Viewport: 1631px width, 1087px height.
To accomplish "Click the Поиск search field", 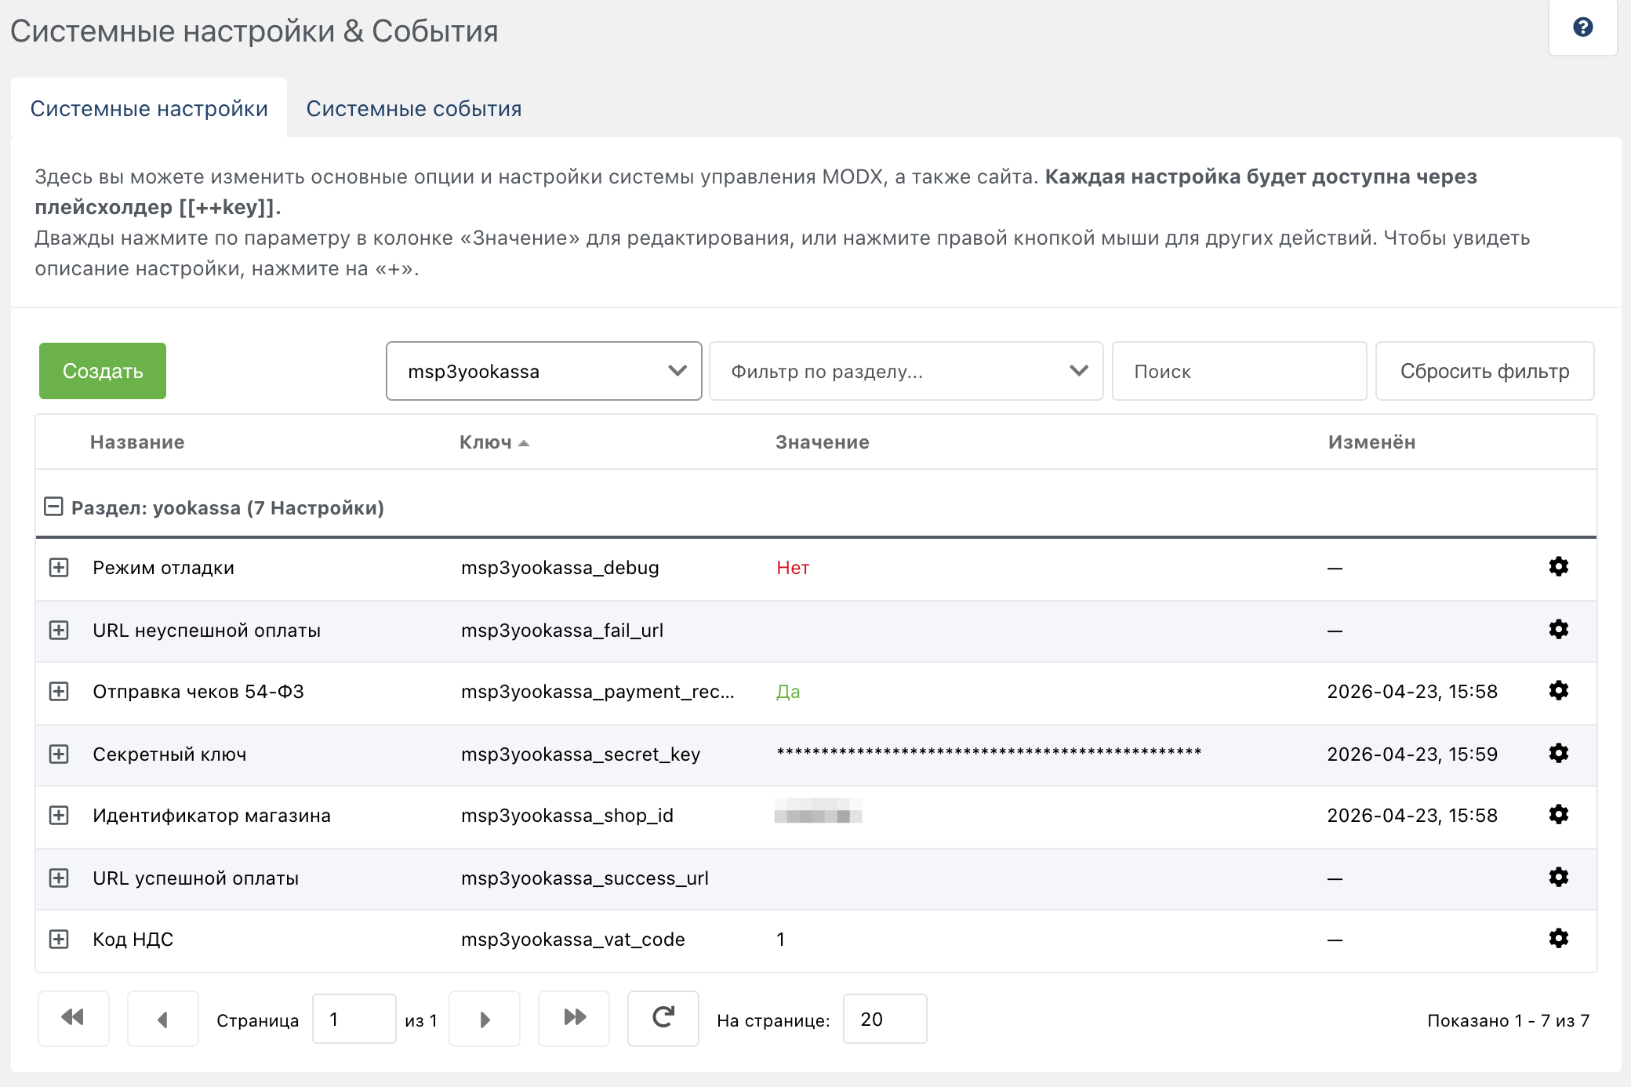I will point(1239,371).
